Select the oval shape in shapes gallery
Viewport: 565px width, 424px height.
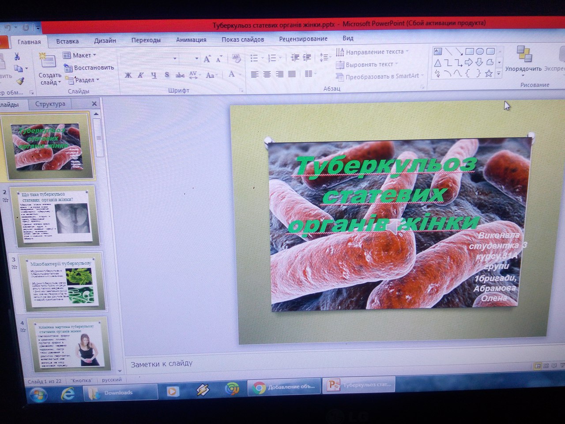pyautogui.click(x=480, y=52)
